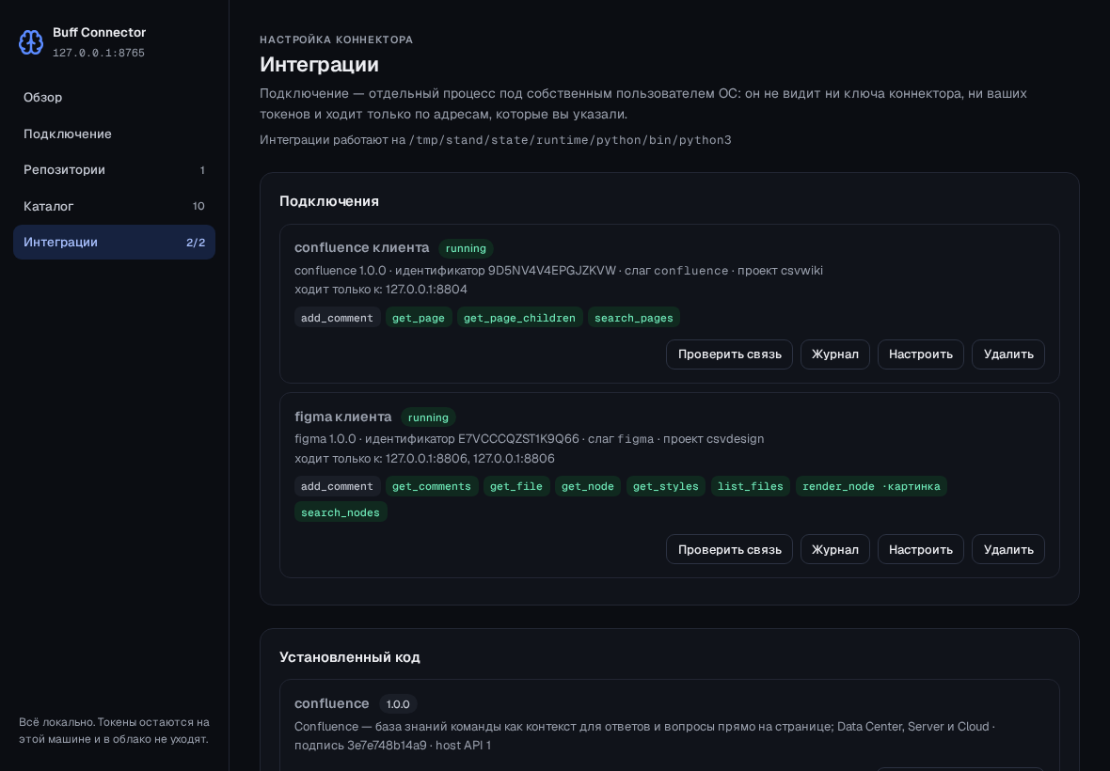
Task: Click the render_node картинка tag
Action: pyautogui.click(x=871, y=486)
